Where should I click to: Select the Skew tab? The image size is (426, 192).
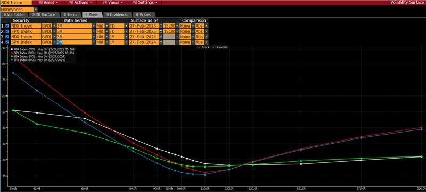pyautogui.click(x=92, y=15)
